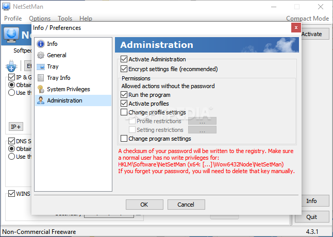Viewport: 333px width, 237px height.
Task: Select the General gear icon
Action: [x=41, y=55]
